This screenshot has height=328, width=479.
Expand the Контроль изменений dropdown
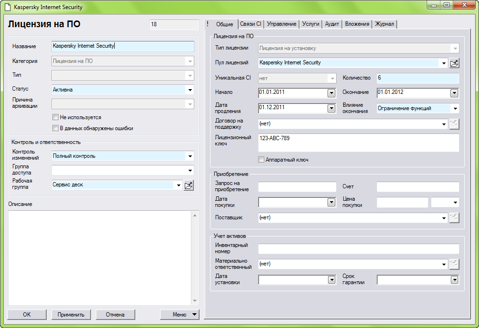[190, 156]
